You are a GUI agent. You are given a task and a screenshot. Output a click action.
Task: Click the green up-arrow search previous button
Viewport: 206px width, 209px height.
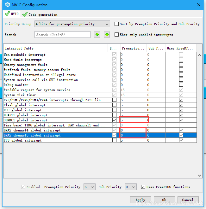click(107, 35)
